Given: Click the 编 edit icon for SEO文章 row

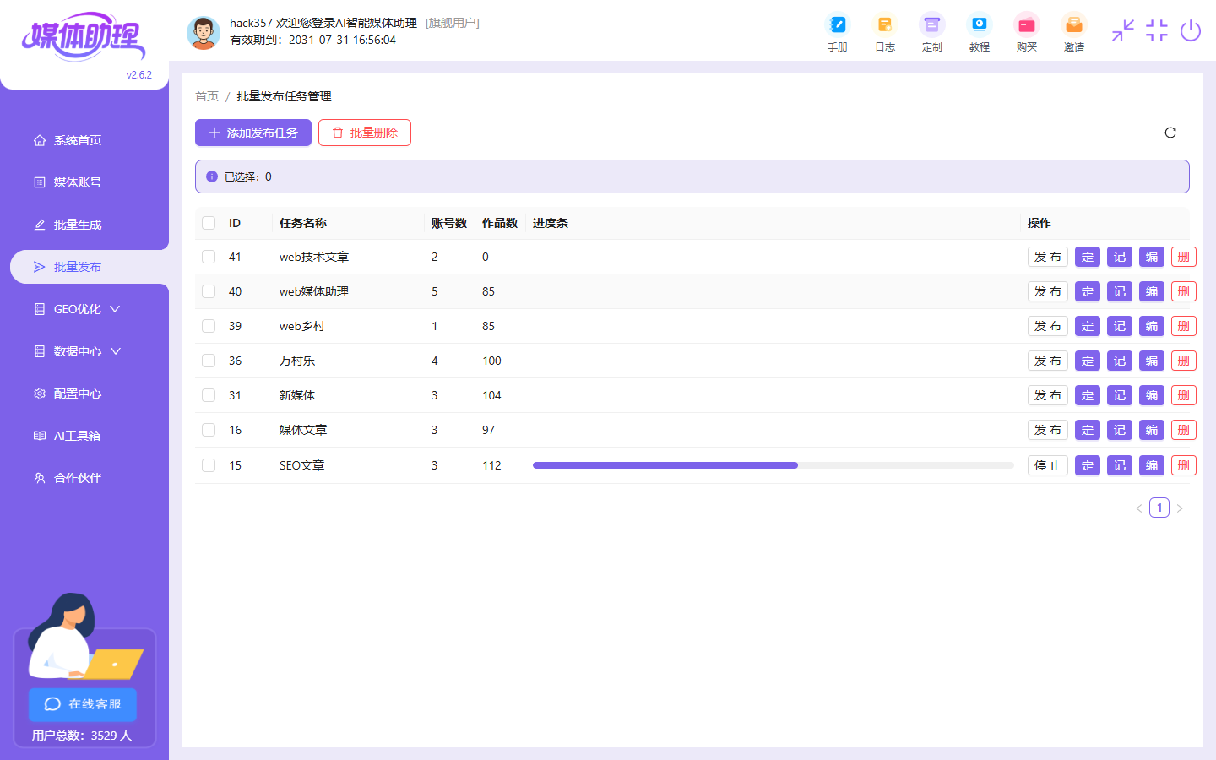Looking at the screenshot, I should pyautogui.click(x=1152, y=465).
